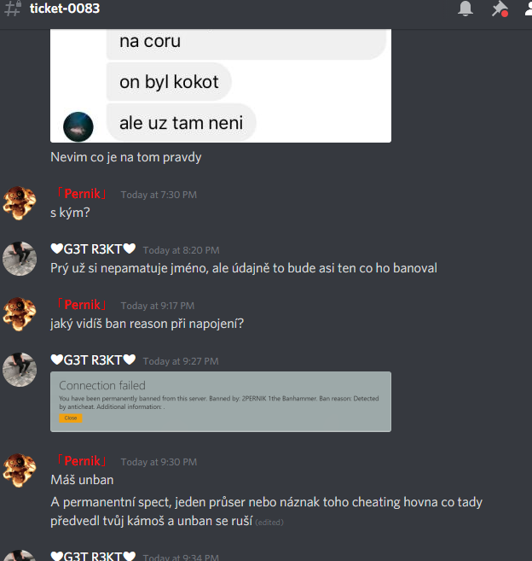Image resolution: width=532 pixels, height=561 pixels.
Task: Click Pernik's avatar next to 9:30 PM message
Action: click(20, 470)
